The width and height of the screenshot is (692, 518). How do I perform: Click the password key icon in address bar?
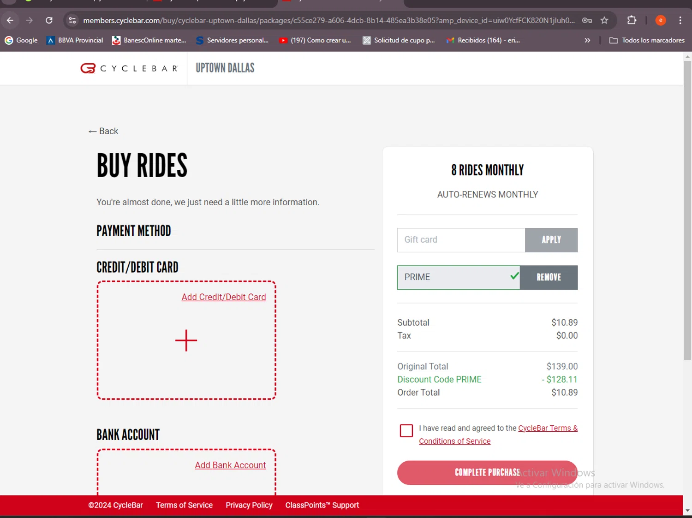(587, 20)
